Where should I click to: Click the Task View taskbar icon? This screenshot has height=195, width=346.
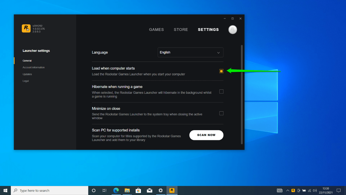click(105, 190)
